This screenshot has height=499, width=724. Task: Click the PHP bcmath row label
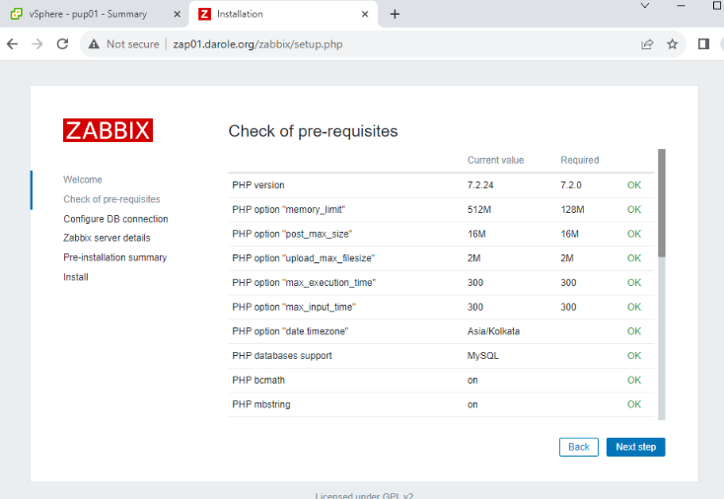tap(258, 381)
